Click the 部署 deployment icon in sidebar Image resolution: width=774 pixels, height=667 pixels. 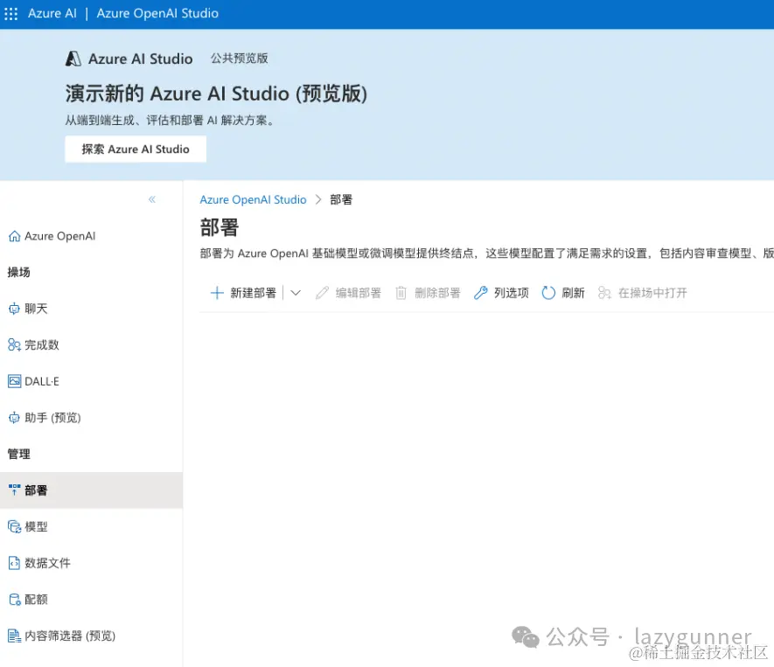click(14, 490)
